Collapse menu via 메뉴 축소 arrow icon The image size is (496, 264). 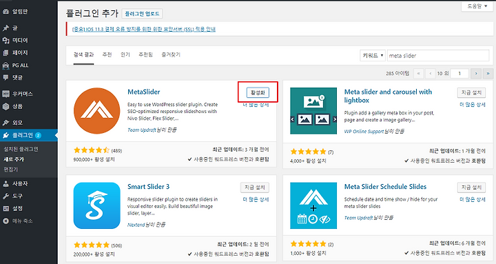pyautogui.click(x=6, y=221)
